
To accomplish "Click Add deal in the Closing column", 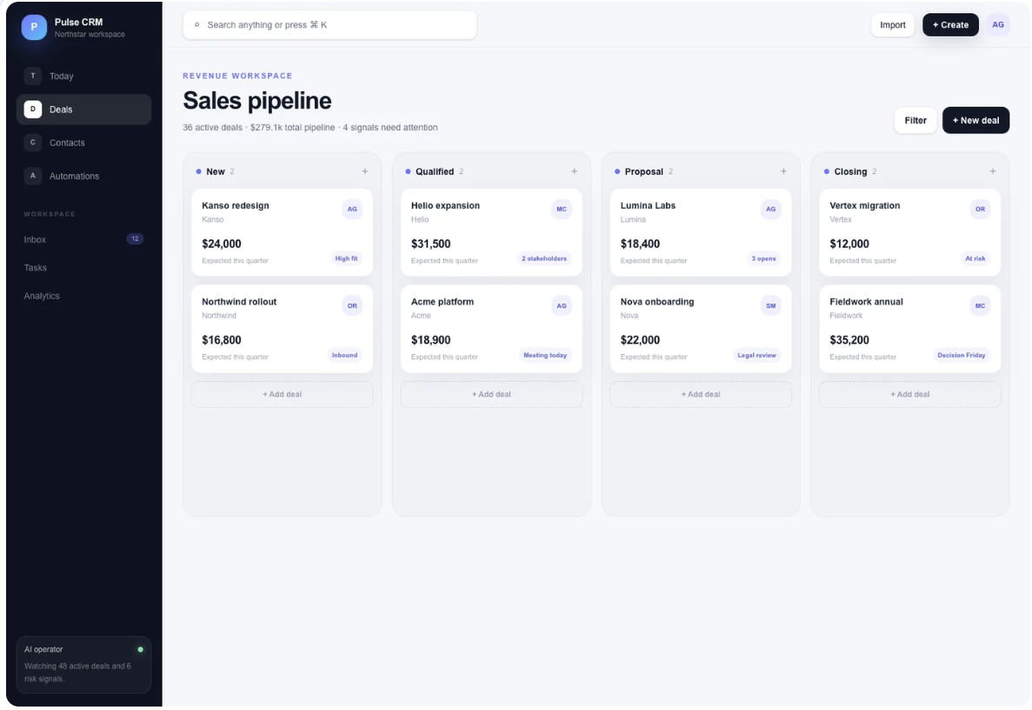I will (909, 394).
